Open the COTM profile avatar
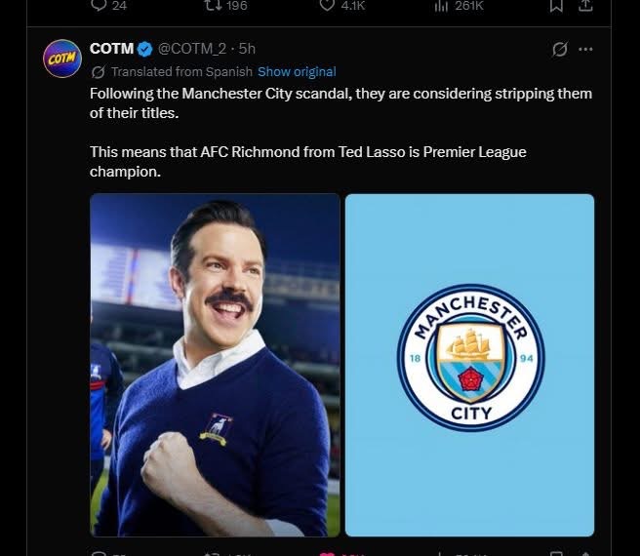 point(62,59)
